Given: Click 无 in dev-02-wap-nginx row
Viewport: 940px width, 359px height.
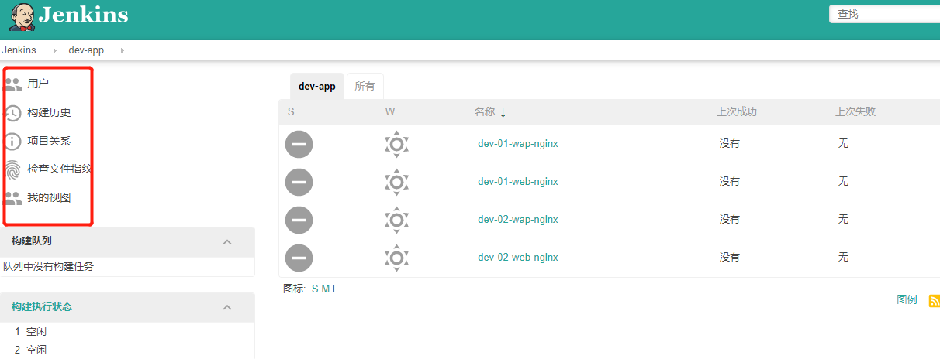Looking at the screenshot, I should coord(844,220).
